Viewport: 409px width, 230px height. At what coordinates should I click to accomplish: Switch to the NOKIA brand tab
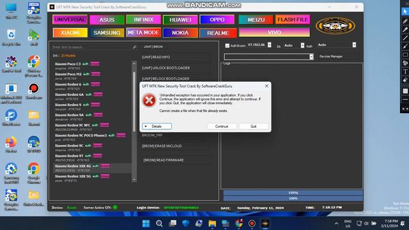point(180,33)
